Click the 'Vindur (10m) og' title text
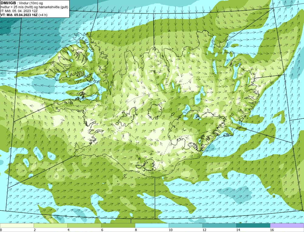This screenshot has width=304, height=232. tap(31, 3)
